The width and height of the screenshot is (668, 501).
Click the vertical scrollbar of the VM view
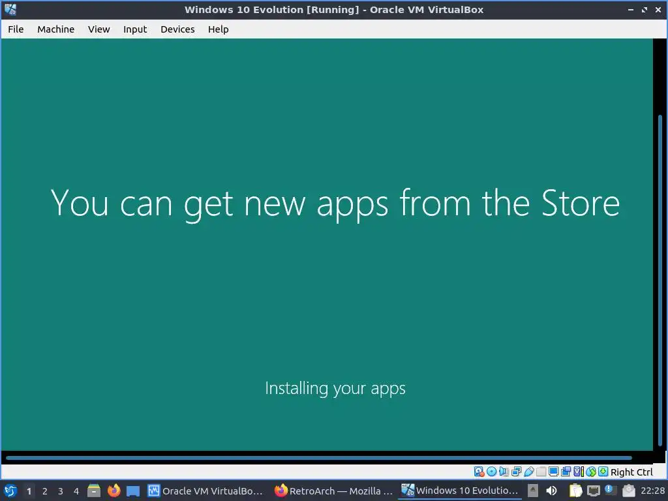[660, 281]
